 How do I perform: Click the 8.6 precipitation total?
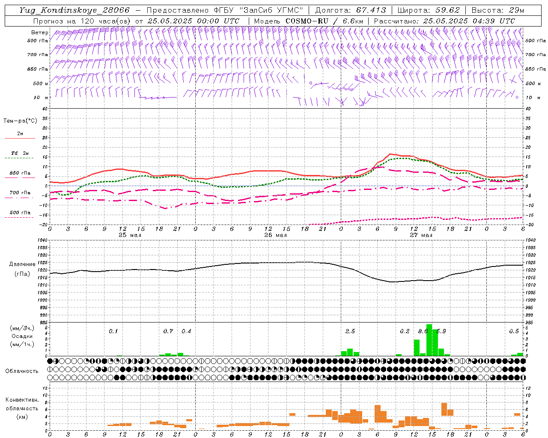click(423, 331)
